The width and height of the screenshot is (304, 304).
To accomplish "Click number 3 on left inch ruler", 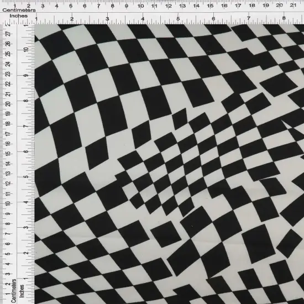I will (26, 227).
